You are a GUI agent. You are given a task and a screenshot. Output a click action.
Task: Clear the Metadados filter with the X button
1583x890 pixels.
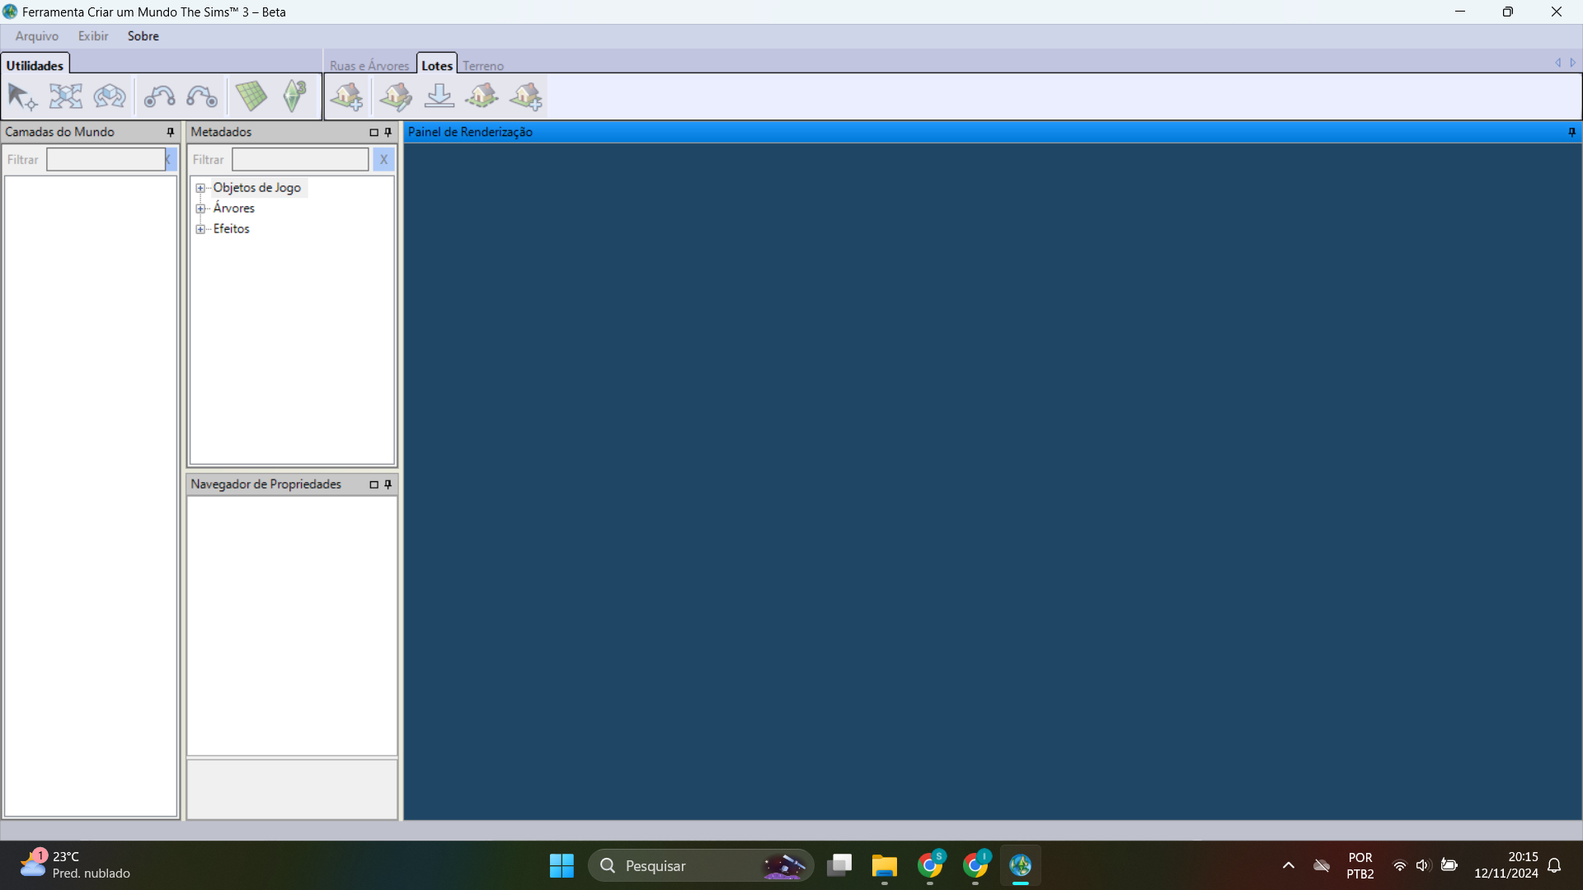coord(383,159)
